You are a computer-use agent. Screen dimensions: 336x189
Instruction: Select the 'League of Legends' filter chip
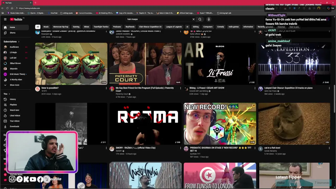(x=174, y=27)
